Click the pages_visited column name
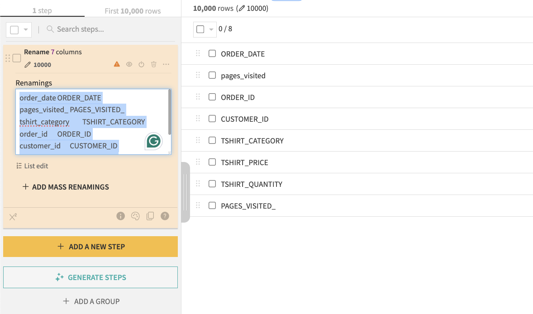This screenshot has width=533, height=314. pyautogui.click(x=243, y=76)
